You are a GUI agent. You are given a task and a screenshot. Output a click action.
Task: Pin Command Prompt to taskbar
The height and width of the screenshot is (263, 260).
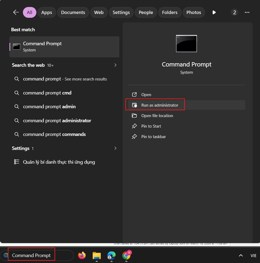153,137
